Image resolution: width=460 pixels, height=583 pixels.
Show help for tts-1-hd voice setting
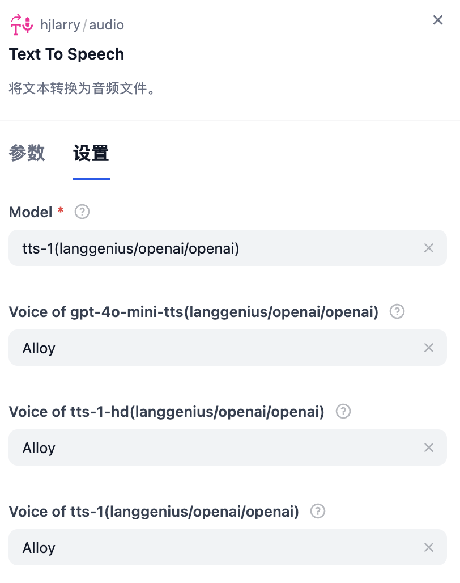[x=343, y=412]
